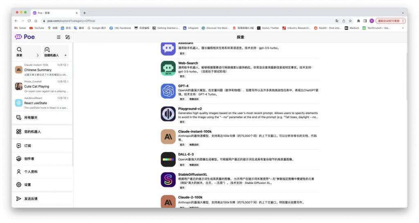Image resolution: width=419 pixels, height=223 pixels.
Task: Open the Chinese Summary chat
Action: 42,70
